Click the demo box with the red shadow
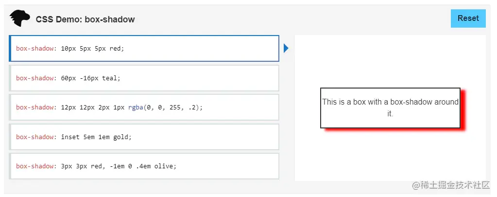This screenshot has width=497, height=197. click(x=390, y=107)
